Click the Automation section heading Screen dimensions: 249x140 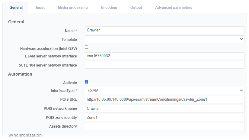20,74
